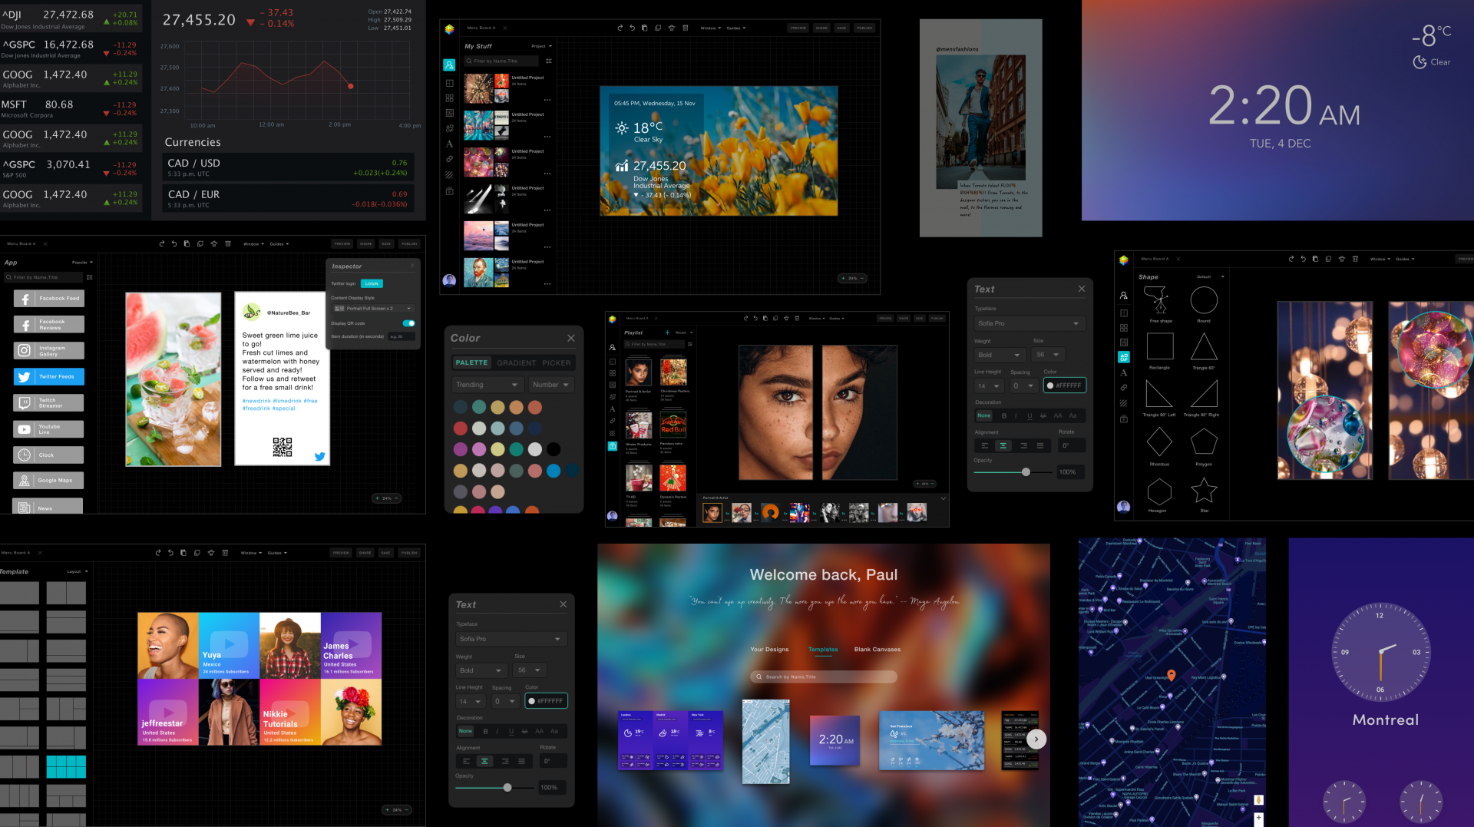This screenshot has width=1474, height=827.
Task: Click the Google Maps app item
Action: point(49,481)
